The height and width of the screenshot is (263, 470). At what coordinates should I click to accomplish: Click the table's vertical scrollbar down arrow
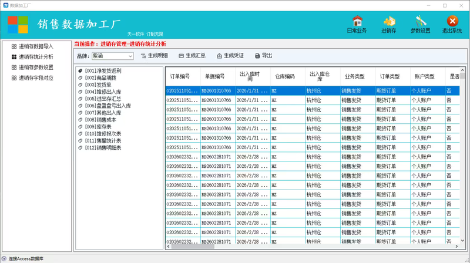tap(462, 241)
